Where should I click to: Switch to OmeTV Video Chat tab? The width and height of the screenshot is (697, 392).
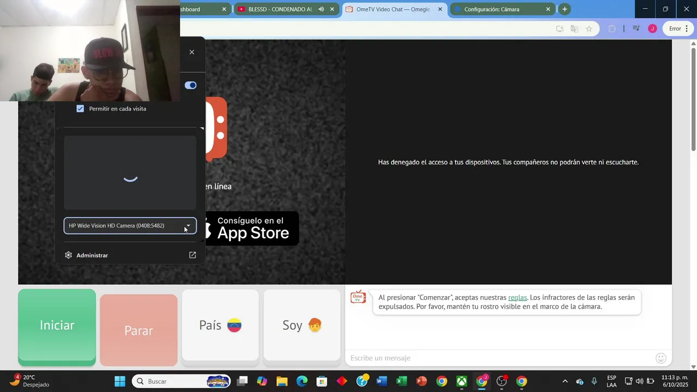coord(393,9)
